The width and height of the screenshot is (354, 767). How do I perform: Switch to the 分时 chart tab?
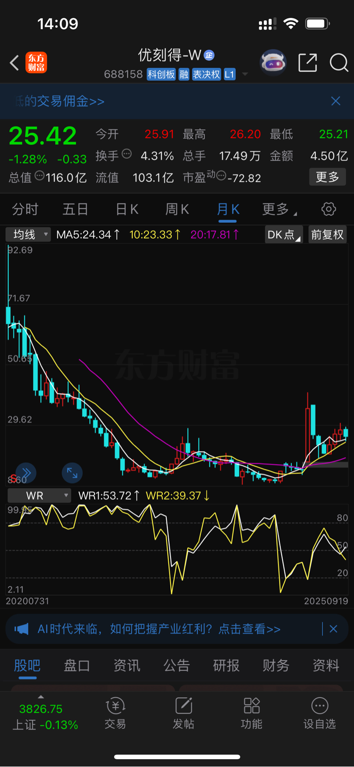[x=25, y=209]
